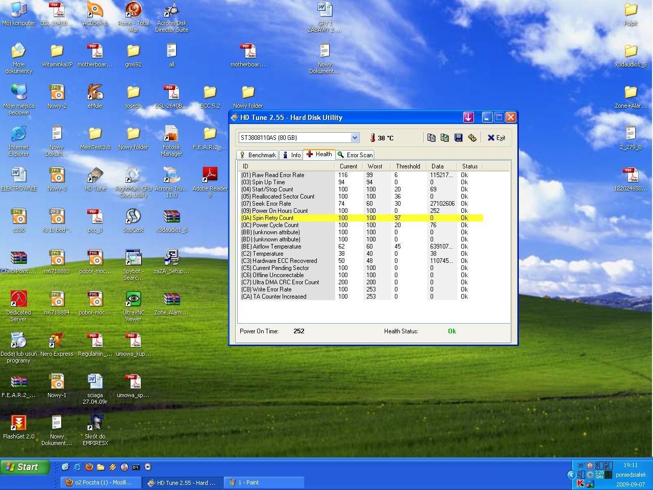Launch Internet Explorer from Quick Launch bar
Image resolution: width=653 pixels, height=490 pixels.
[77, 467]
